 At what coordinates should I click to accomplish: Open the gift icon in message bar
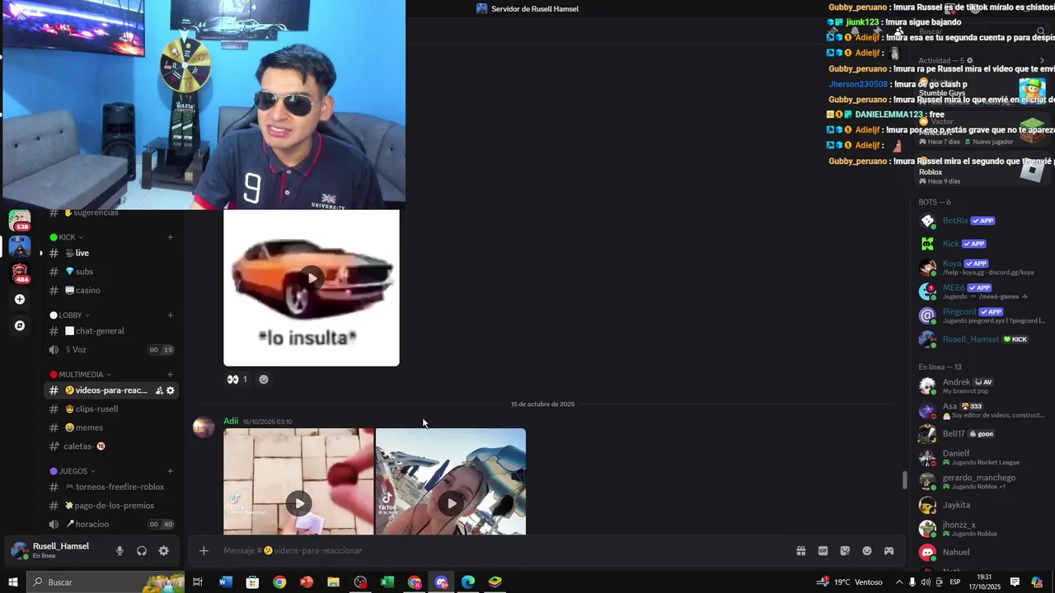click(800, 551)
